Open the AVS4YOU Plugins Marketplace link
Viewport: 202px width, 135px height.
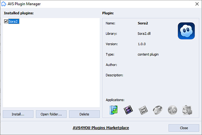[101, 128]
